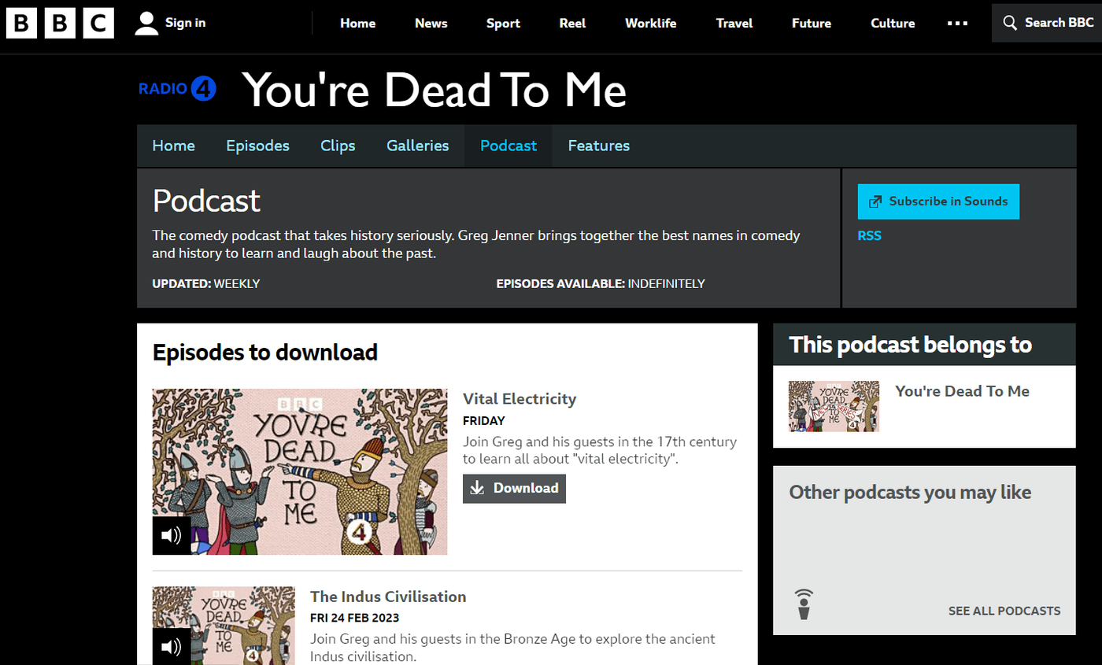Switch to the programme Home tab
The image size is (1102, 665).
[173, 146]
